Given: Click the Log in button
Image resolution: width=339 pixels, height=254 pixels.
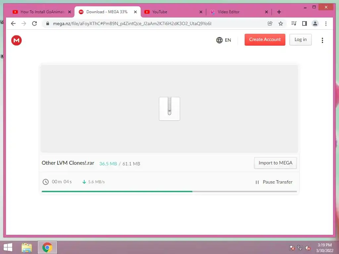Looking at the screenshot, I should [x=300, y=40].
